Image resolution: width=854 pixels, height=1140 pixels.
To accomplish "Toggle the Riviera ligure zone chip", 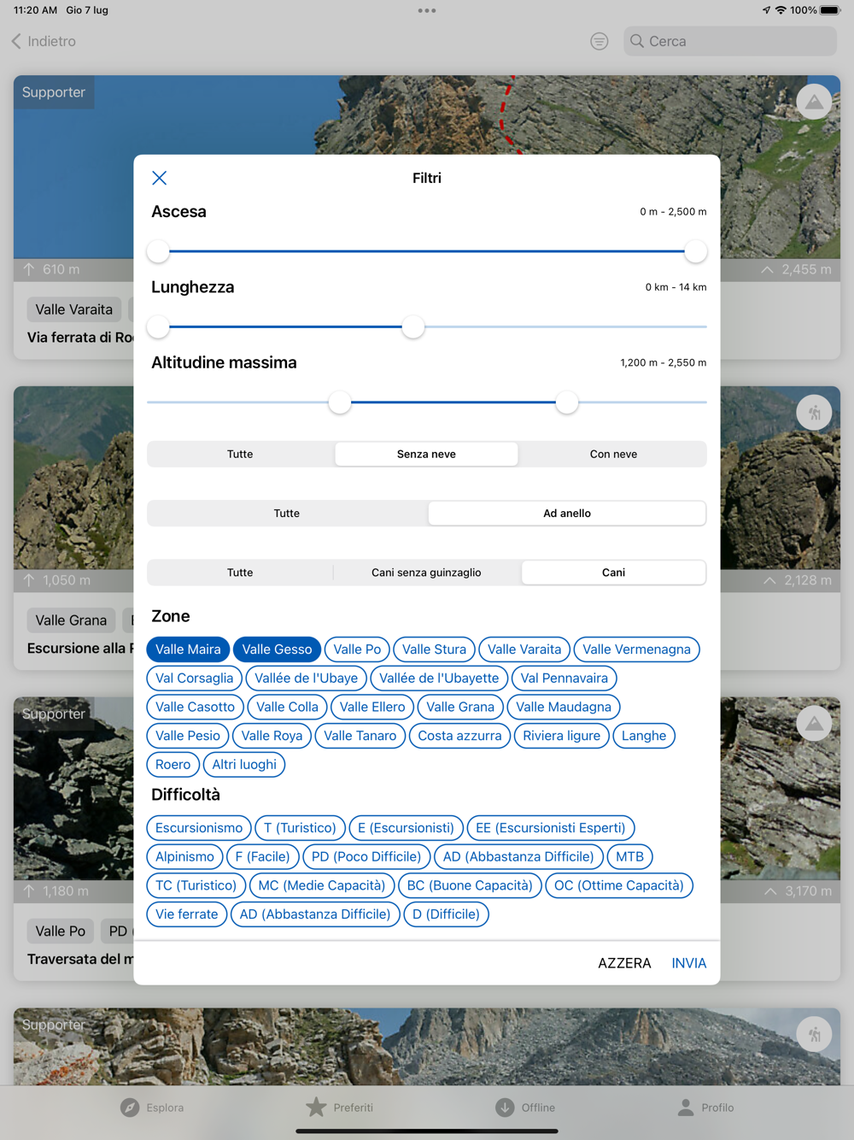I will click(562, 736).
